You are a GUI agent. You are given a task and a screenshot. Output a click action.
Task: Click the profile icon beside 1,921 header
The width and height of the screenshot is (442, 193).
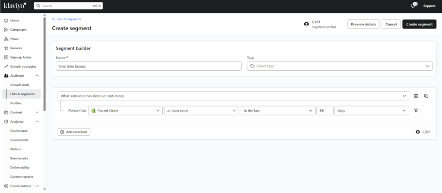point(306,24)
